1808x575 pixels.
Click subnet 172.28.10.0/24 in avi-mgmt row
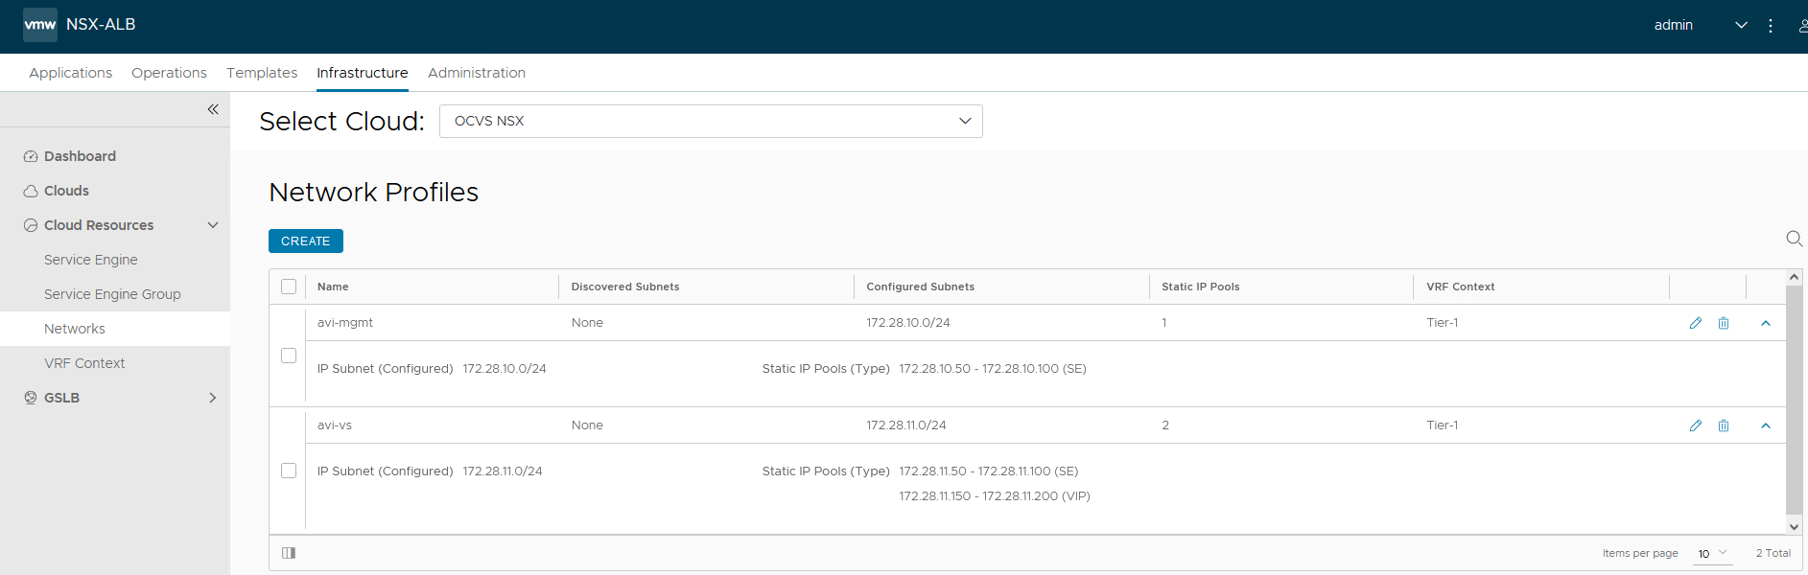(x=908, y=323)
